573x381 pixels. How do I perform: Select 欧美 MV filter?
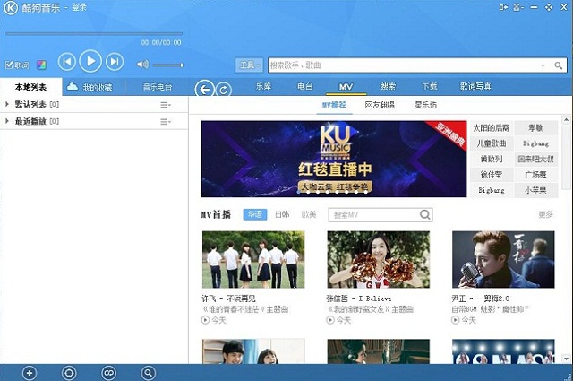(x=309, y=214)
